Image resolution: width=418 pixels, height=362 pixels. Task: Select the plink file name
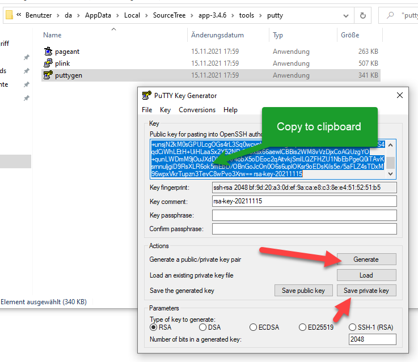point(62,63)
